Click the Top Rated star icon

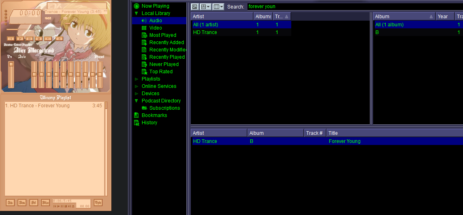pyautogui.click(x=144, y=72)
